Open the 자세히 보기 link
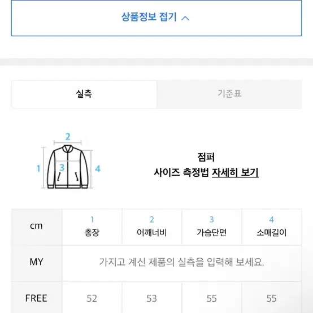Screen dimensions: 313x313 (x=235, y=172)
